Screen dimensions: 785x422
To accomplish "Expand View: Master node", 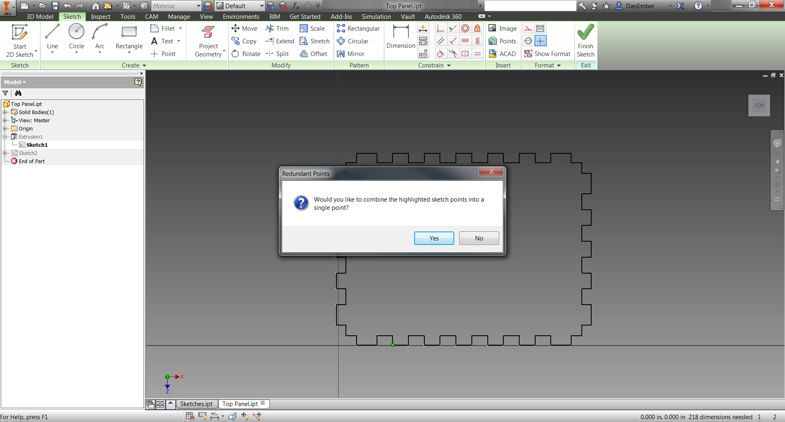I will click(x=5, y=120).
